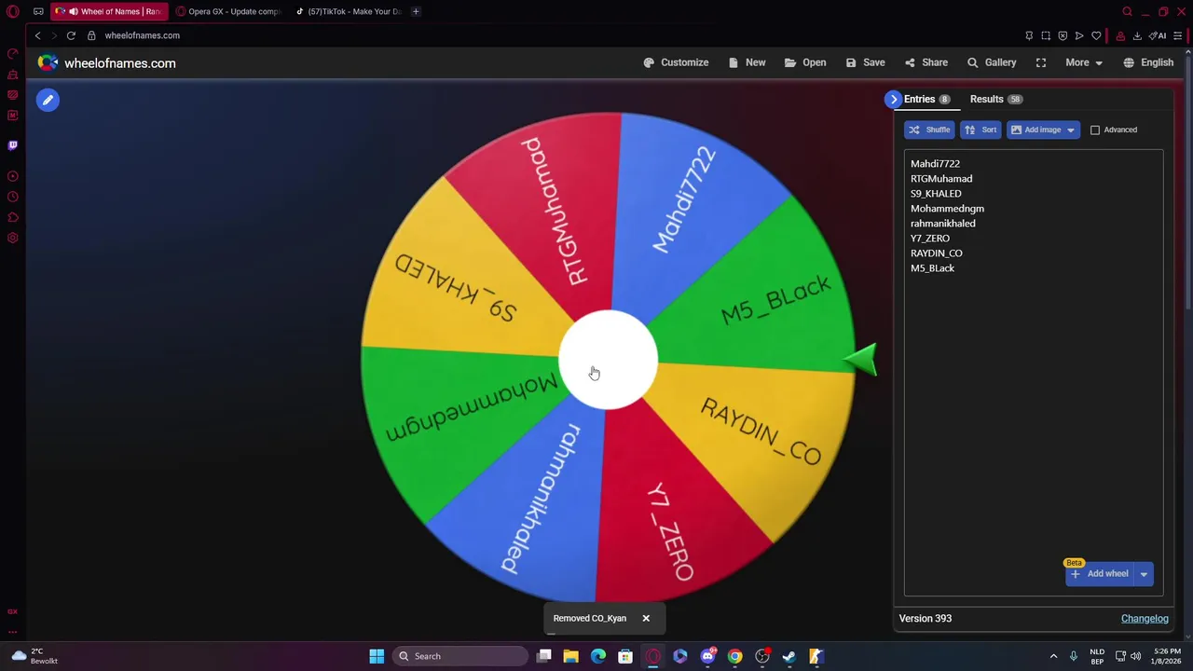Share the wheel
1193x671 pixels.
[x=926, y=62]
